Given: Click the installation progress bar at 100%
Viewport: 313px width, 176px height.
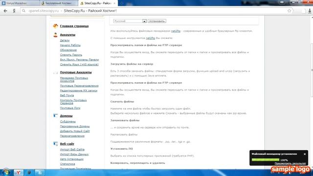Looking at the screenshot, I should coord(266,160).
